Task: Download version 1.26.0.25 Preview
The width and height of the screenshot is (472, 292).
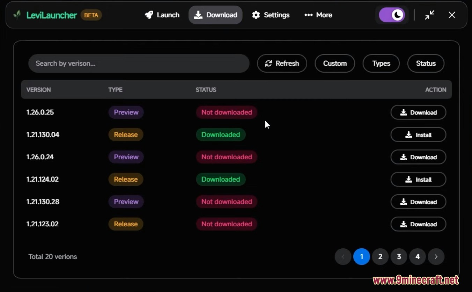Action: pos(418,112)
